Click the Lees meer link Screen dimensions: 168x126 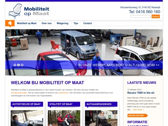click(x=138, y=110)
